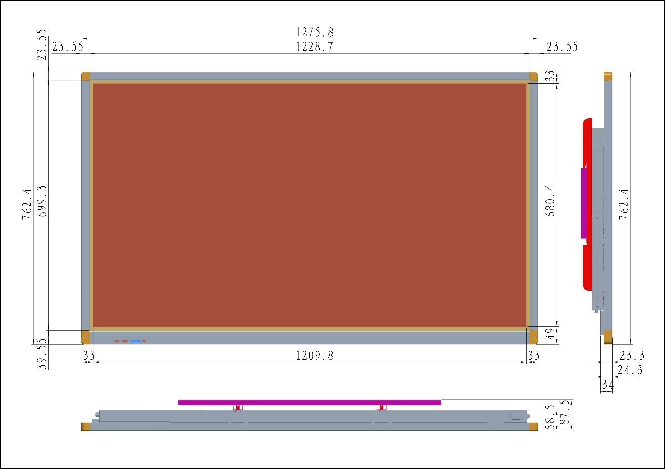Click the vertical 23.55 dimension at top left
Viewport: 665px width, 469px height.
pos(43,44)
